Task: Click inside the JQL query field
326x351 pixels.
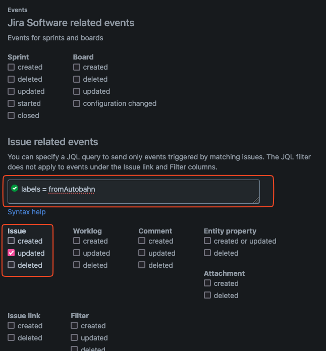Action: pyautogui.click(x=134, y=192)
